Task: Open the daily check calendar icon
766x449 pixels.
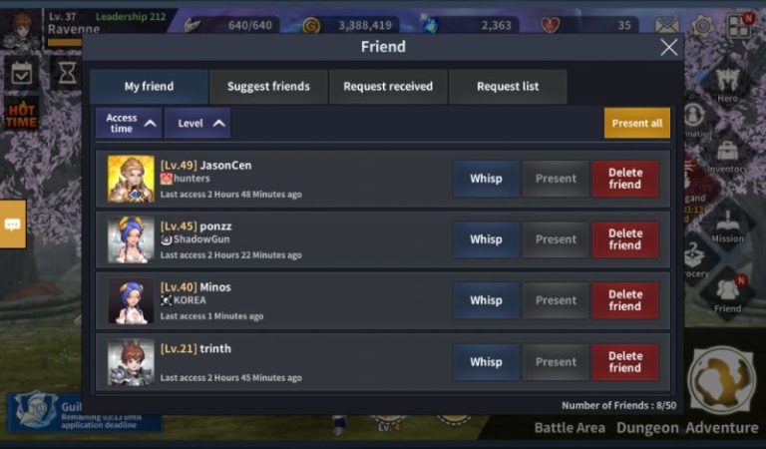Action: coord(22,73)
